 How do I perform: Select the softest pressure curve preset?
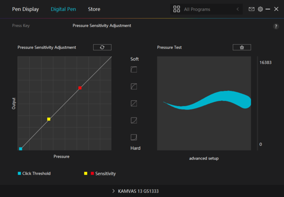(x=134, y=70)
